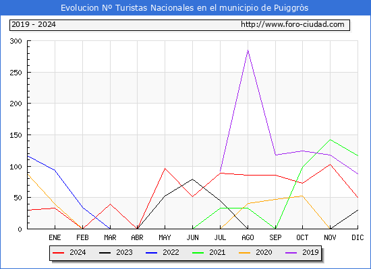Click the purple 2019 peak at AGO

248,50
